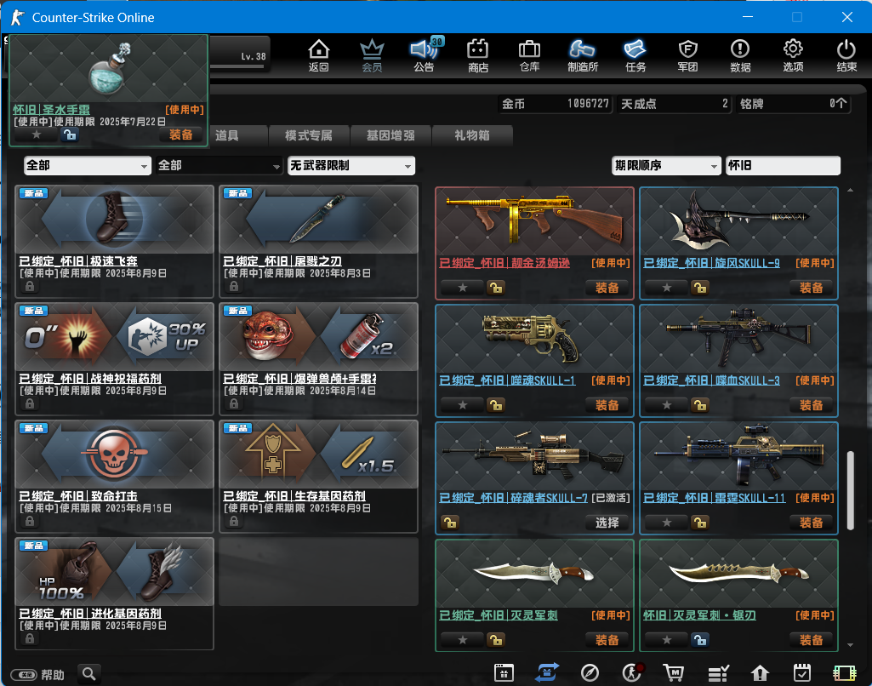Switch to the 礼物箱 tab
872x686 pixels.
pyautogui.click(x=472, y=135)
